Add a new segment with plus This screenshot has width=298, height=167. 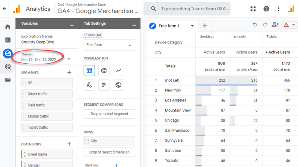tap(69, 72)
